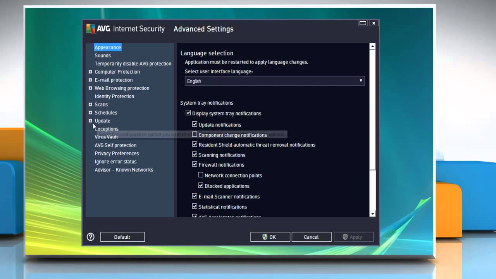The width and height of the screenshot is (496, 279).
Task: Uncheck Update notifications checkbox
Action: coord(195,124)
